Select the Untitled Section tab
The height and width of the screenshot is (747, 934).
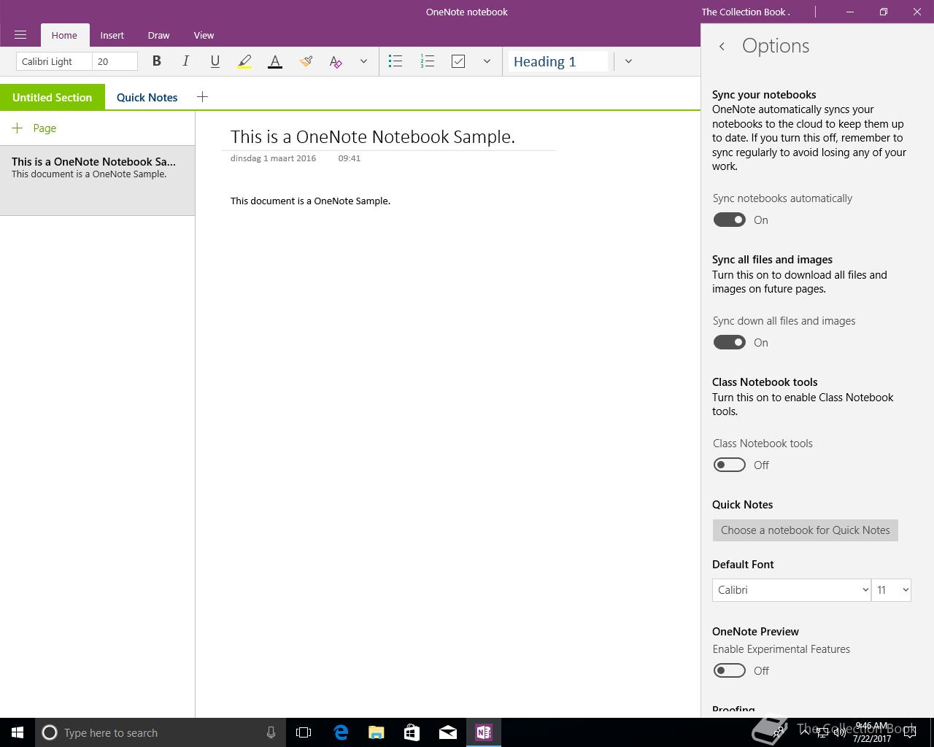click(x=53, y=97)
